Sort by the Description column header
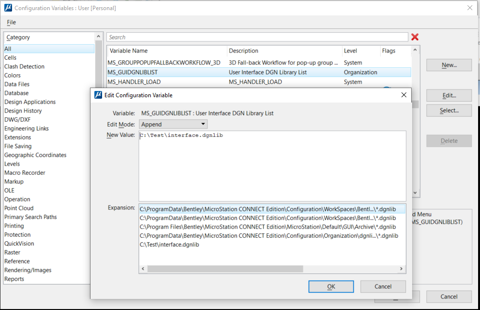The width and height of the screenshot is (480, 310). (285, 51)
